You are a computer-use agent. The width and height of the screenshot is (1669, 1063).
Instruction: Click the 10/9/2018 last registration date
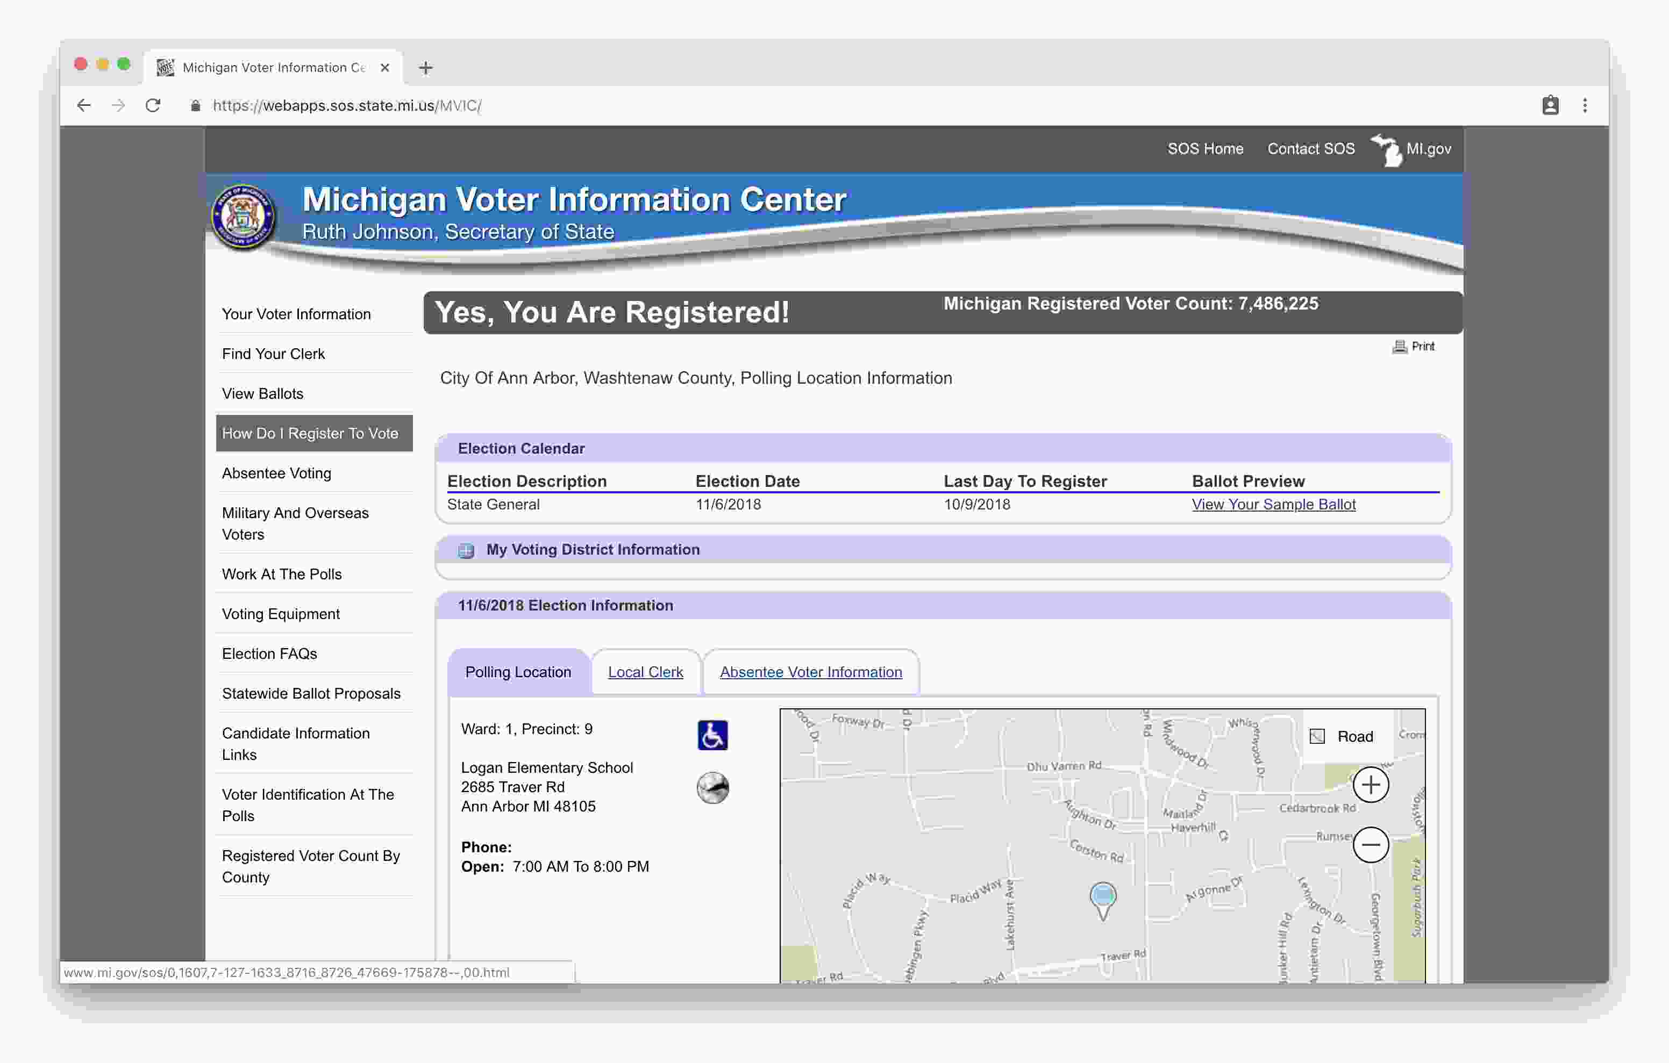click(x=976, y=505)
